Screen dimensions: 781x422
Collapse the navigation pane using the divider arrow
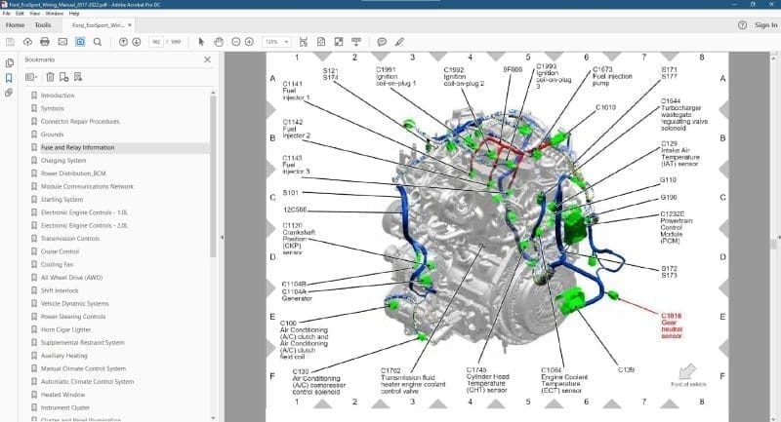coord(222,237)
